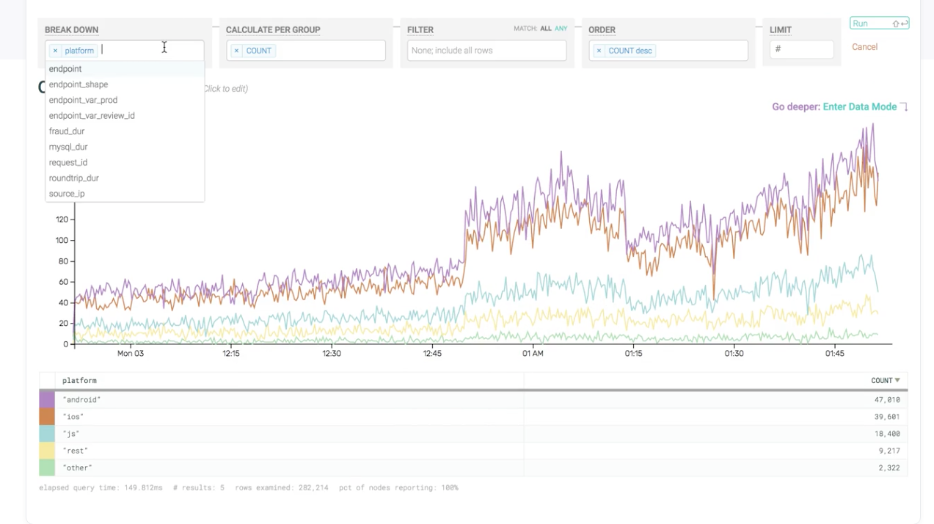Select the "ios" table row
This screenshot has width=934, height=524.
point(473,417)
